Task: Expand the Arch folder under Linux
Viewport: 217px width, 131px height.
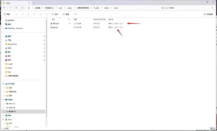Action: [x=4, y=123]
